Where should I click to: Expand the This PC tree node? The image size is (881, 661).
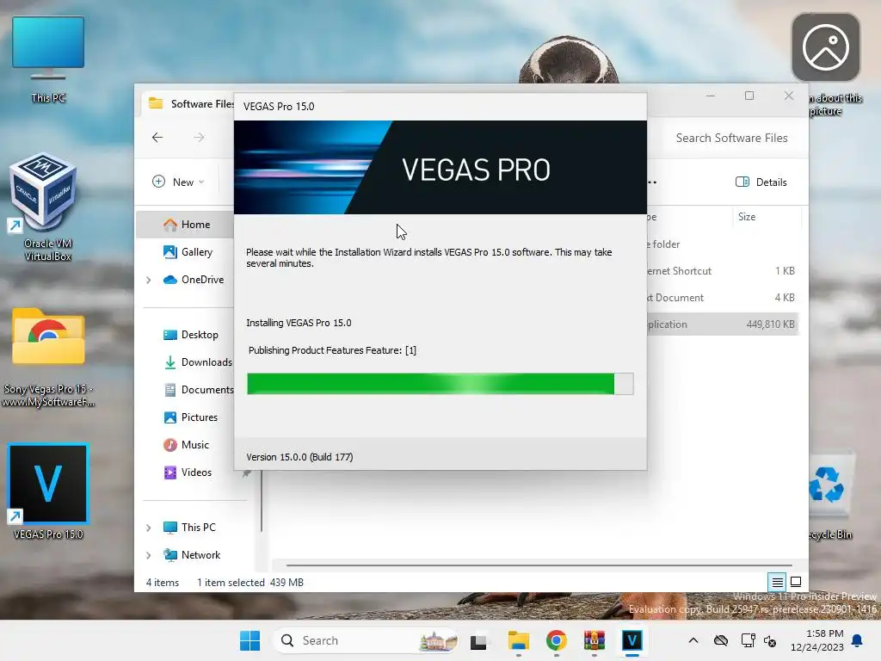pyautogui.click(x=148, y=528)
